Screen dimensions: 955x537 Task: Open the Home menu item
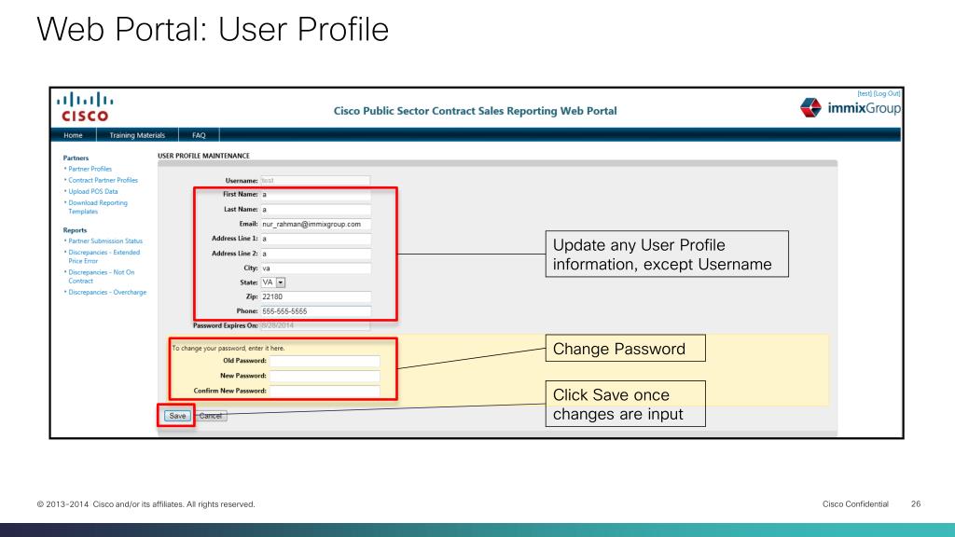point(73,135)
